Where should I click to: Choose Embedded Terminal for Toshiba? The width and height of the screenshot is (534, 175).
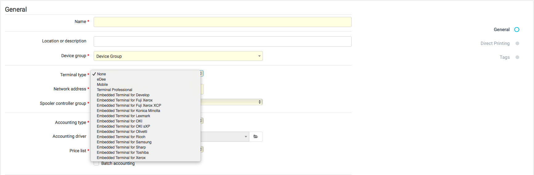(123, 153)
